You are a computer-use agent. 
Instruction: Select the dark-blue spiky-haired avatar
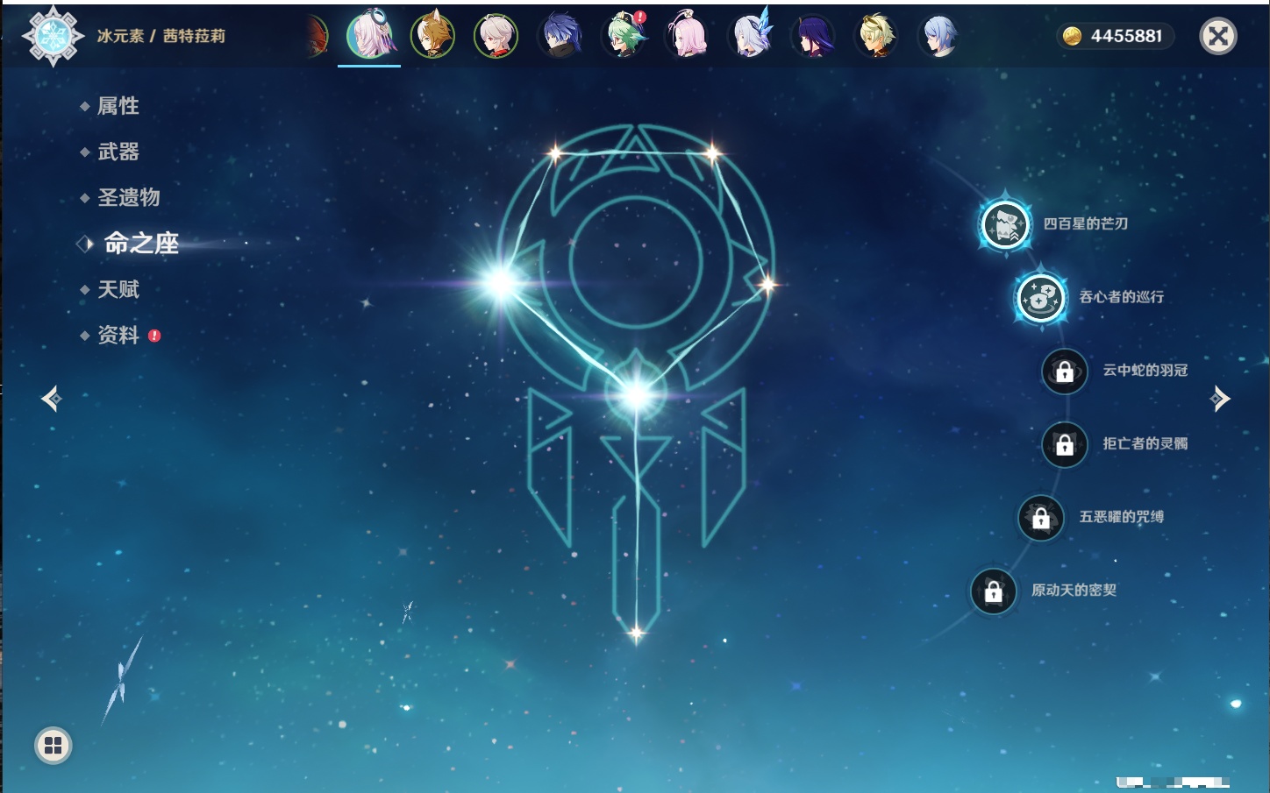pyautogui.click(x=560, y=36)
